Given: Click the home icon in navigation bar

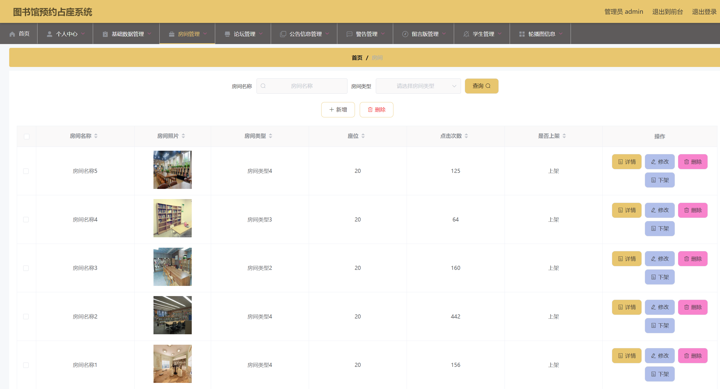Looking at the screenshot, I should [12, 34].
